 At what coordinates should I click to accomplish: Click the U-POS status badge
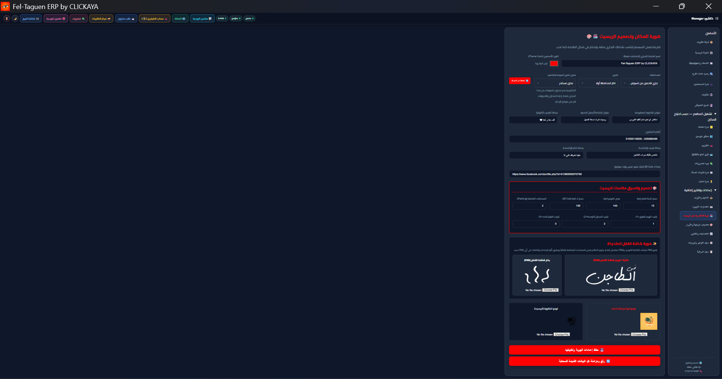222,18
